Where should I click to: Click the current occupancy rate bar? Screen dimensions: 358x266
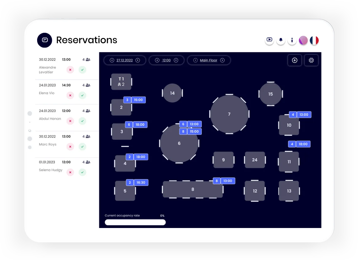point(135,222)
